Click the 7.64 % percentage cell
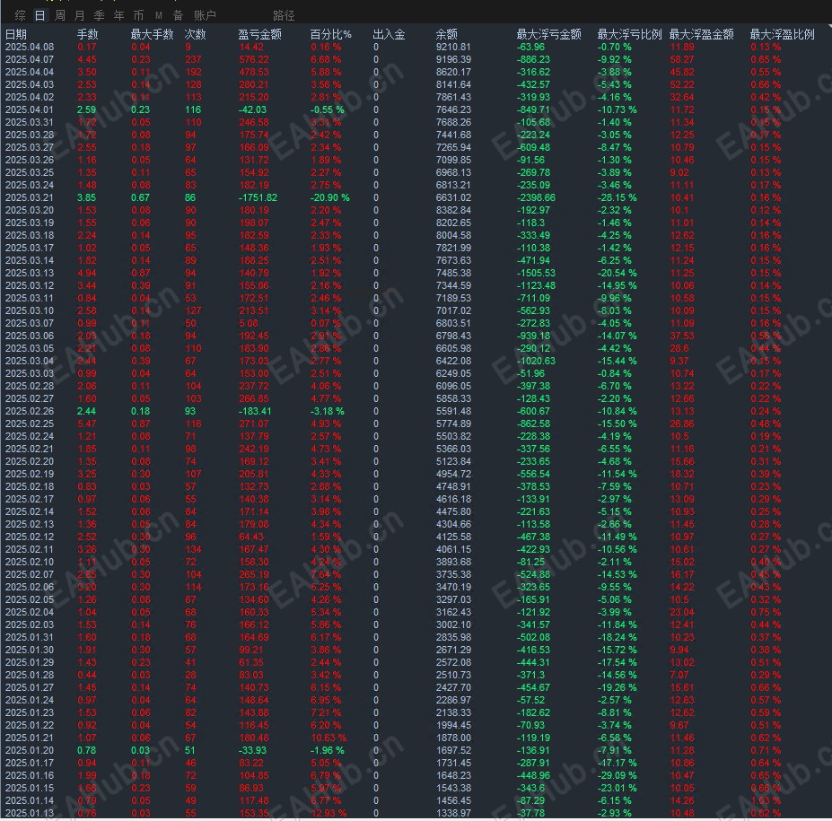 [327, 574]
